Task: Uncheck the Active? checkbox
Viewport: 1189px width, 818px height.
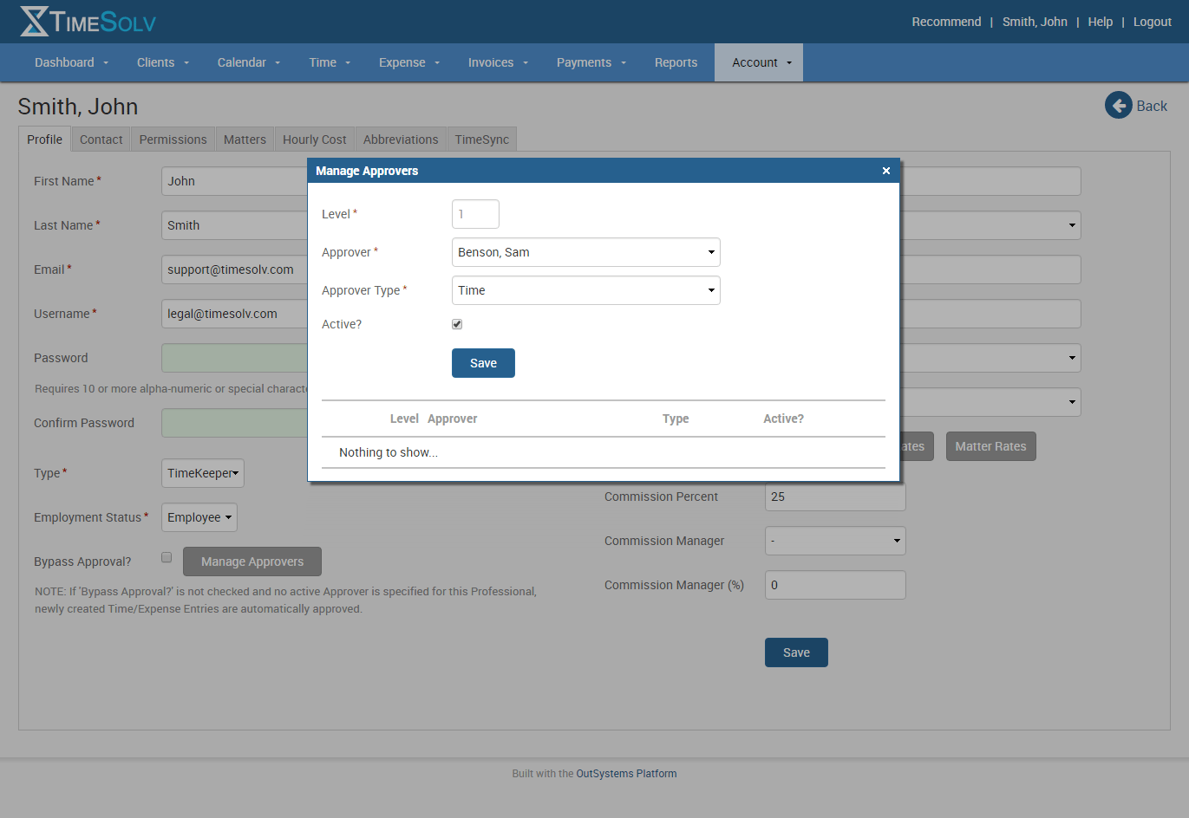Action: (457, 324)
